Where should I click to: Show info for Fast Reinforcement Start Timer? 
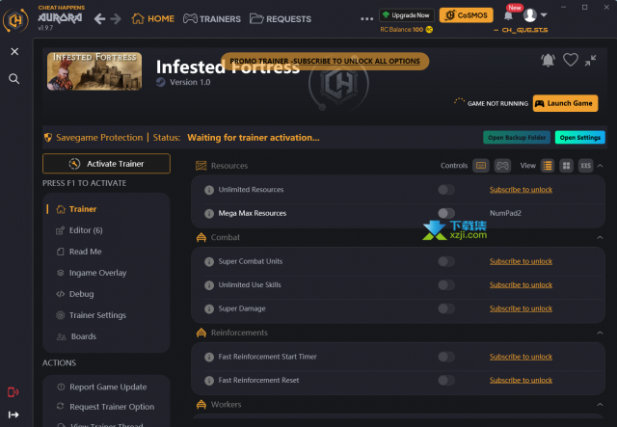pyautogui.click(x=209, y=357)
